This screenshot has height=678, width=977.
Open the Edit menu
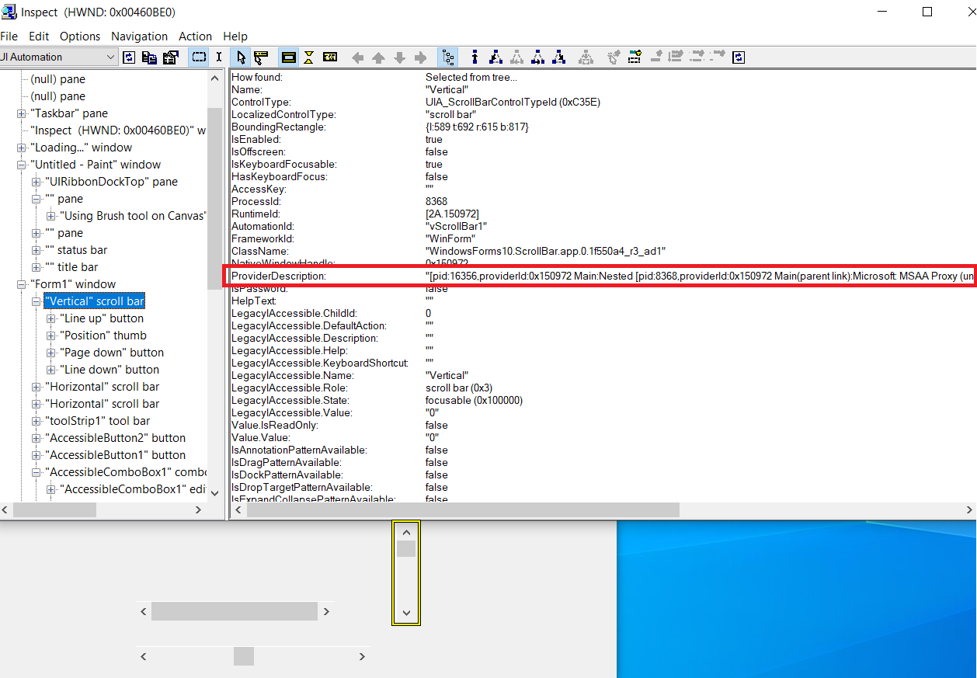click(39, 37)
